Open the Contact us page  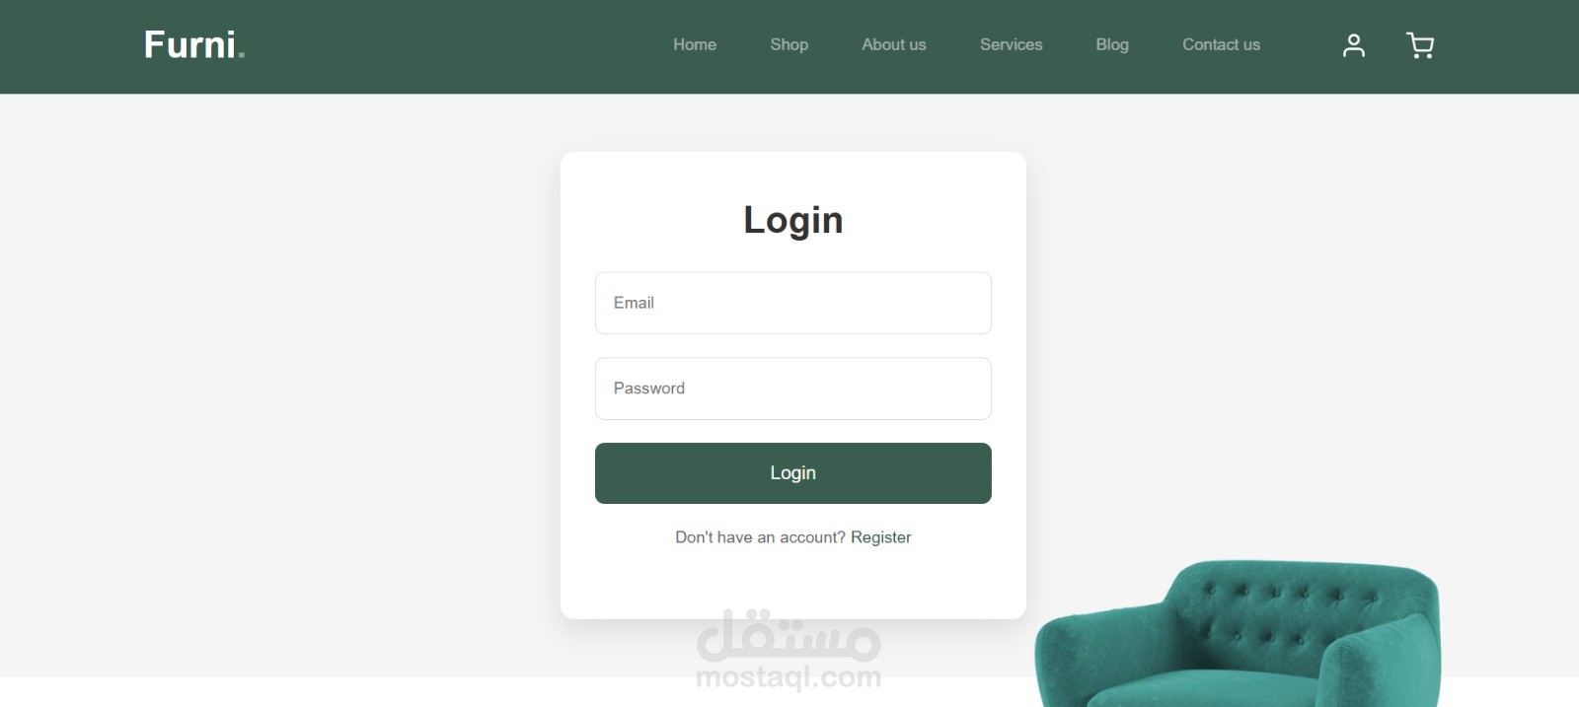coord(1222,44)
